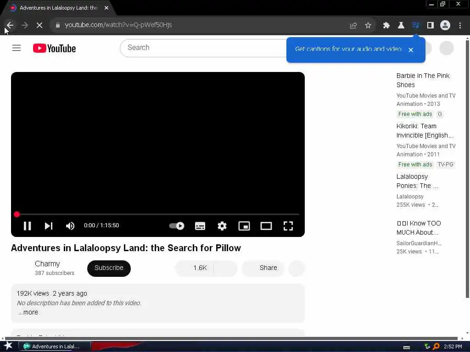Like the video showing 1.6K

[x=195, y=268]
